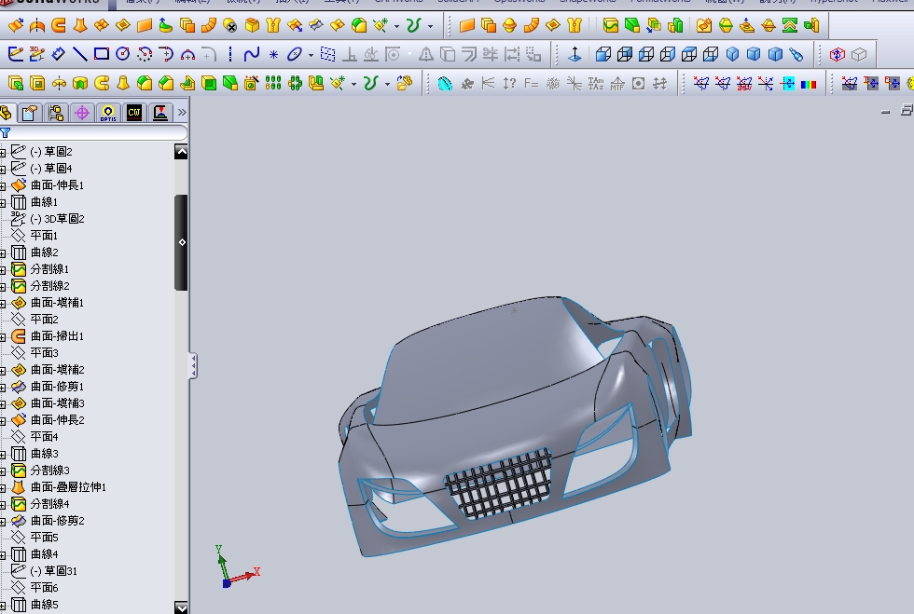914x614 pixels.
Task: Select the Line sketch tool
Action: coord(79,54)
